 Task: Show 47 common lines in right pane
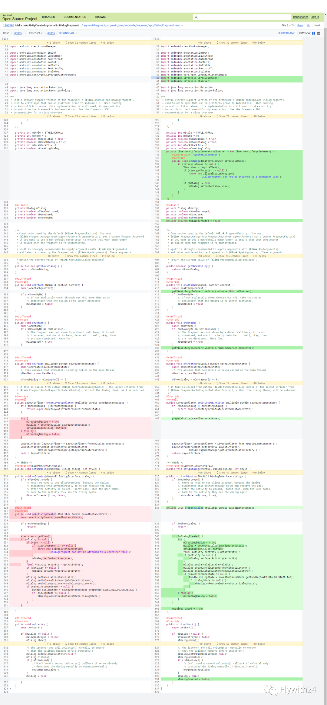(x=232, y=473)
